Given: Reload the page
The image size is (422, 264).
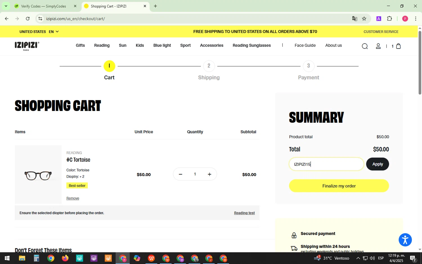Looking at the screenshot, I should (28, 19).
